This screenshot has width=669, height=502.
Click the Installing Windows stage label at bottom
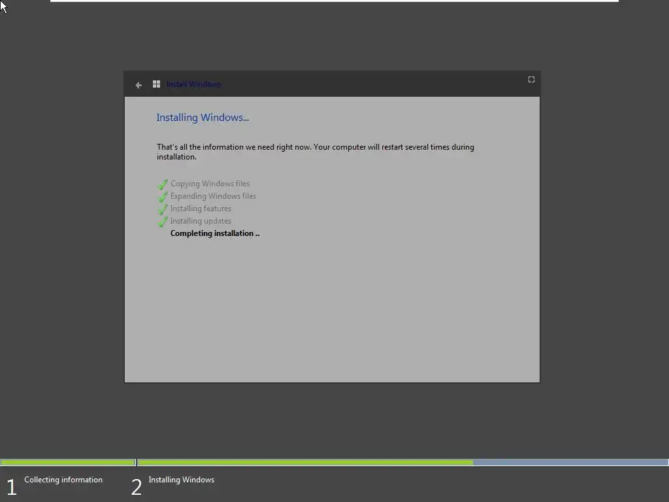(182, 480)
